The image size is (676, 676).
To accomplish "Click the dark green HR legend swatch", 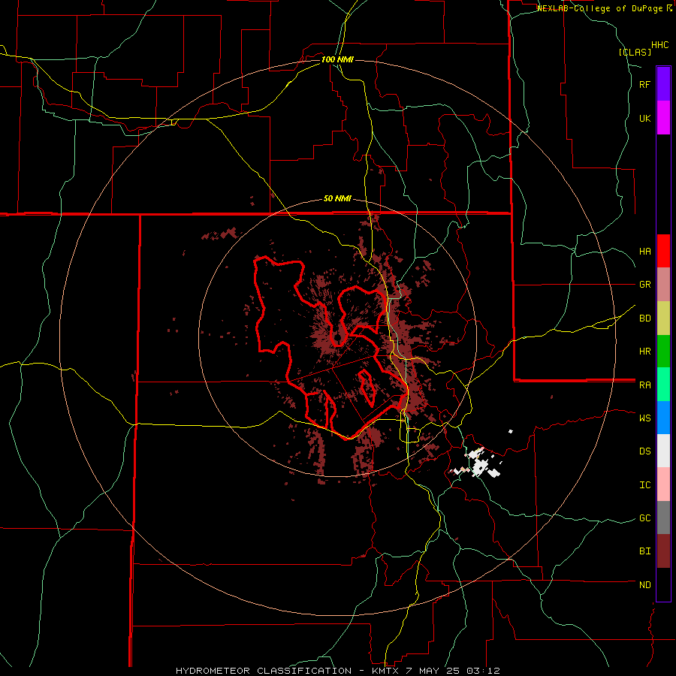I will click(663, 352).
